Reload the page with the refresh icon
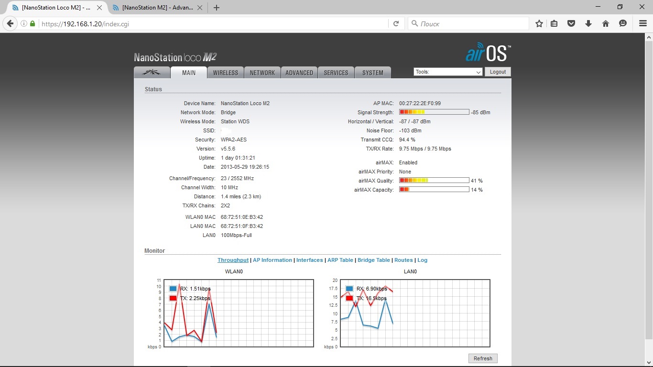Screen dimensions: 653x367 tap(396, 23)
